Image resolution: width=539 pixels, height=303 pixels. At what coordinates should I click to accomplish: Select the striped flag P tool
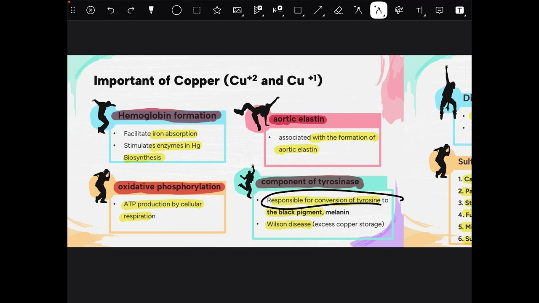tap(258, 10)
